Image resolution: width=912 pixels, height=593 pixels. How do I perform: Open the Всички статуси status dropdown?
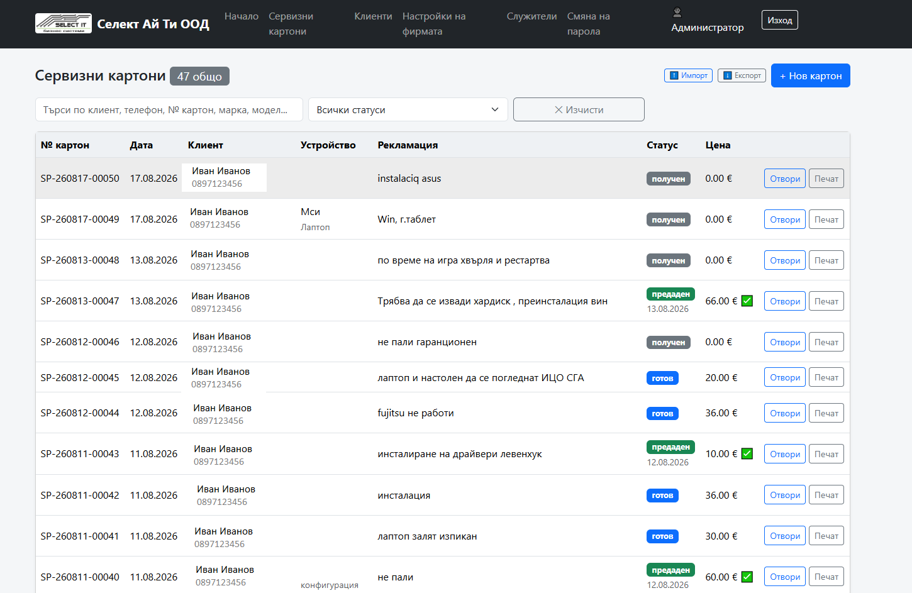pyautogui.click(x=408, y=109)
